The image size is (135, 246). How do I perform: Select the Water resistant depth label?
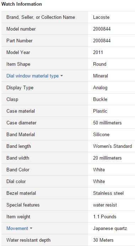[x=28, y=240]
